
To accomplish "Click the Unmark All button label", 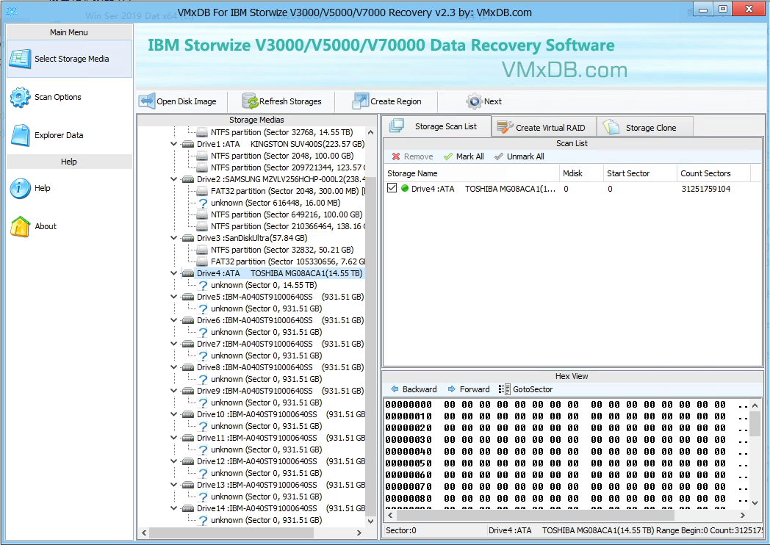I will (x=525, y=156).
